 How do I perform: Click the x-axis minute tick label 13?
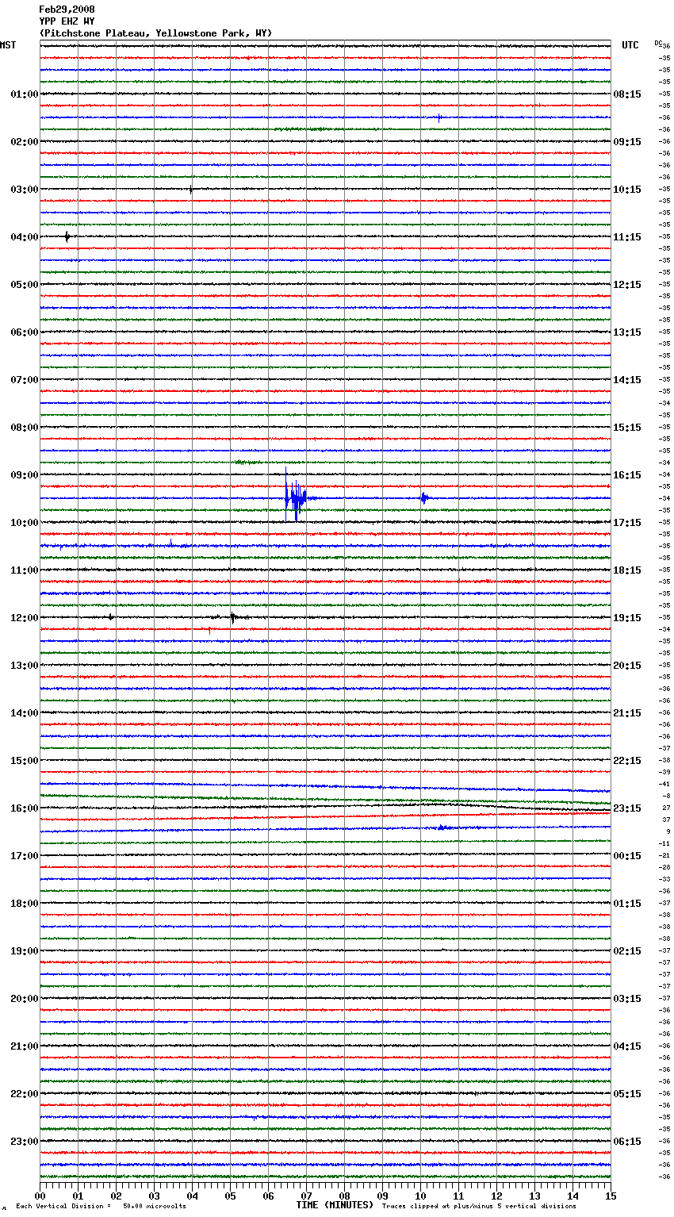534,1196
